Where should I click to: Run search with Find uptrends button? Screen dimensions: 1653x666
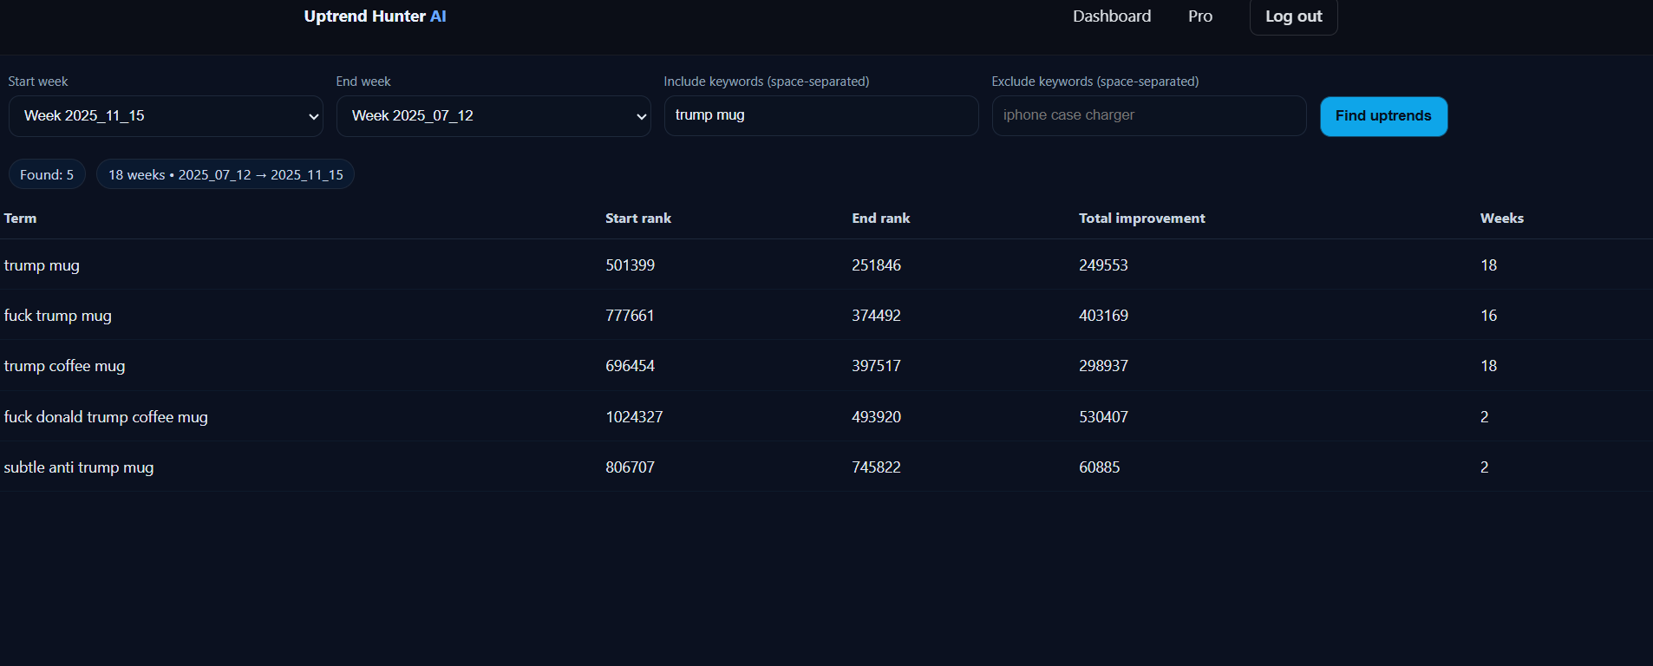click(1382, 116)
